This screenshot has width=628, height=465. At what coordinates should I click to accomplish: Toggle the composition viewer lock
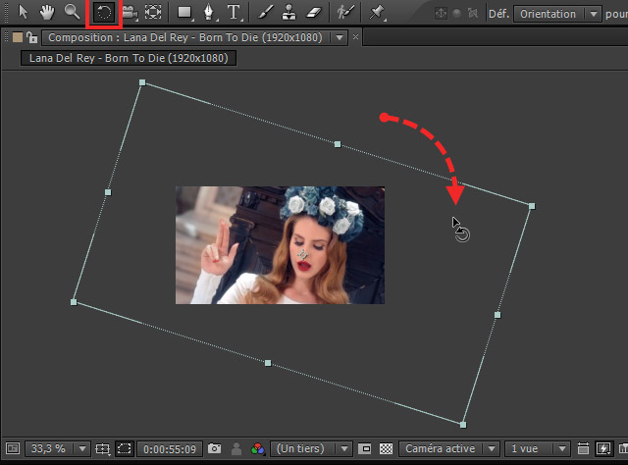(x=31, y=37)
